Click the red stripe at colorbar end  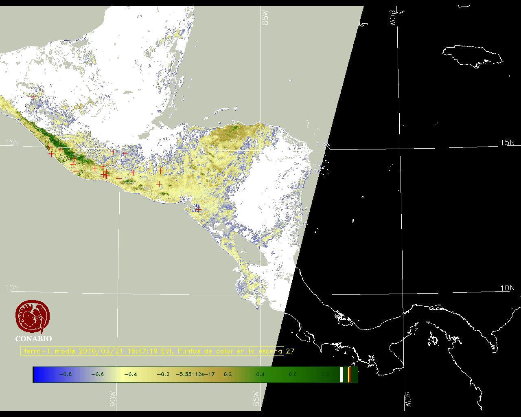[x=349, y=374]
